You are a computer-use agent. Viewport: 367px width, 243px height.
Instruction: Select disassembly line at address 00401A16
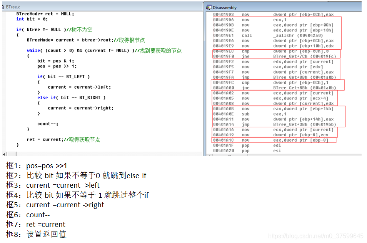click(x=273, y=130)
